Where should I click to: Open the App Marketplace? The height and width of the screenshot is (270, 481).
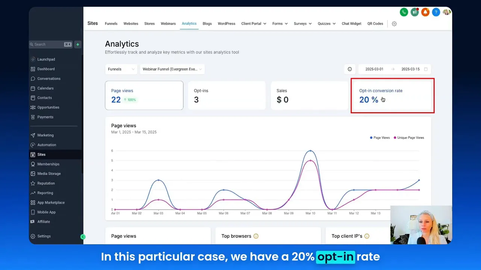pyautogui.click(x=51, y=202)
